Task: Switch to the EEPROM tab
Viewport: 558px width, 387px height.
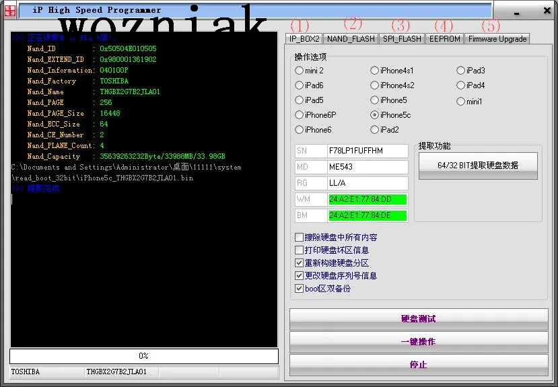Action: pos(445,39)
